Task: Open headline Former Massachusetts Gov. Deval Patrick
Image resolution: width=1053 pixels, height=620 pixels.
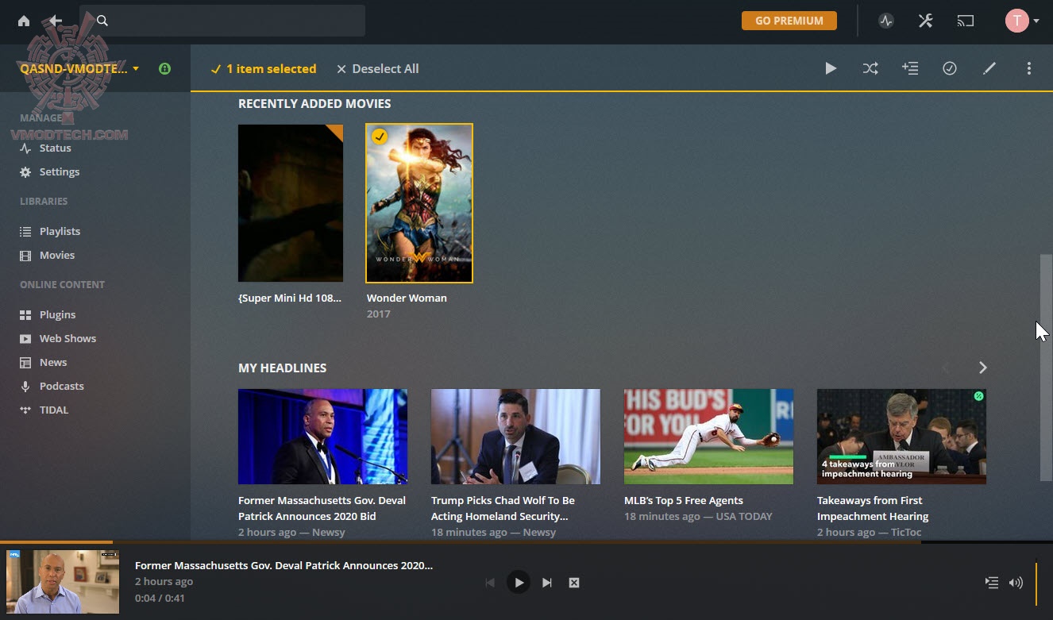Action: 322,508
